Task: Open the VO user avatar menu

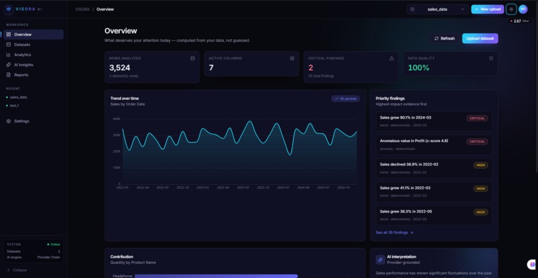Action: click(x=523, y=9)
